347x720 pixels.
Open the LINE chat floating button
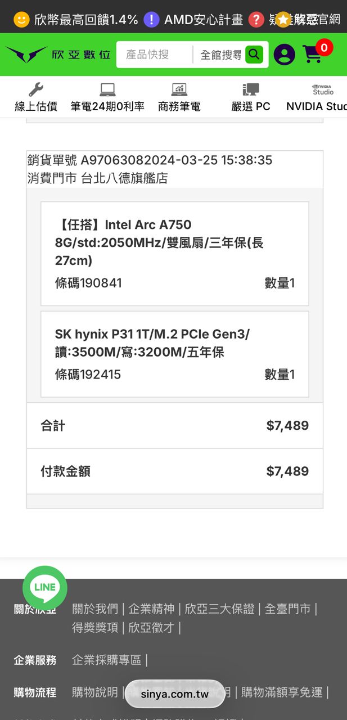coord(45,587)
